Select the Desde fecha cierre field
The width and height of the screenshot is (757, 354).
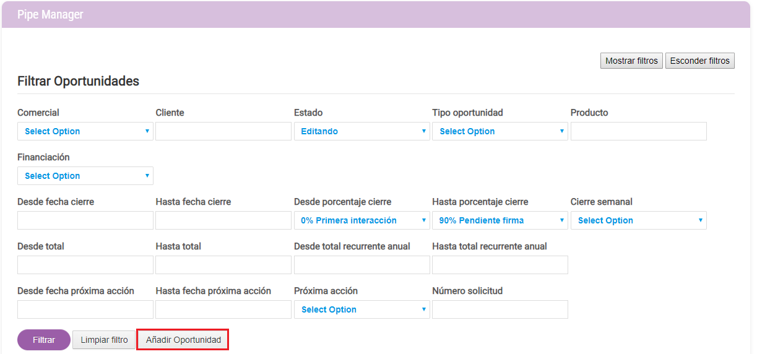85,220
